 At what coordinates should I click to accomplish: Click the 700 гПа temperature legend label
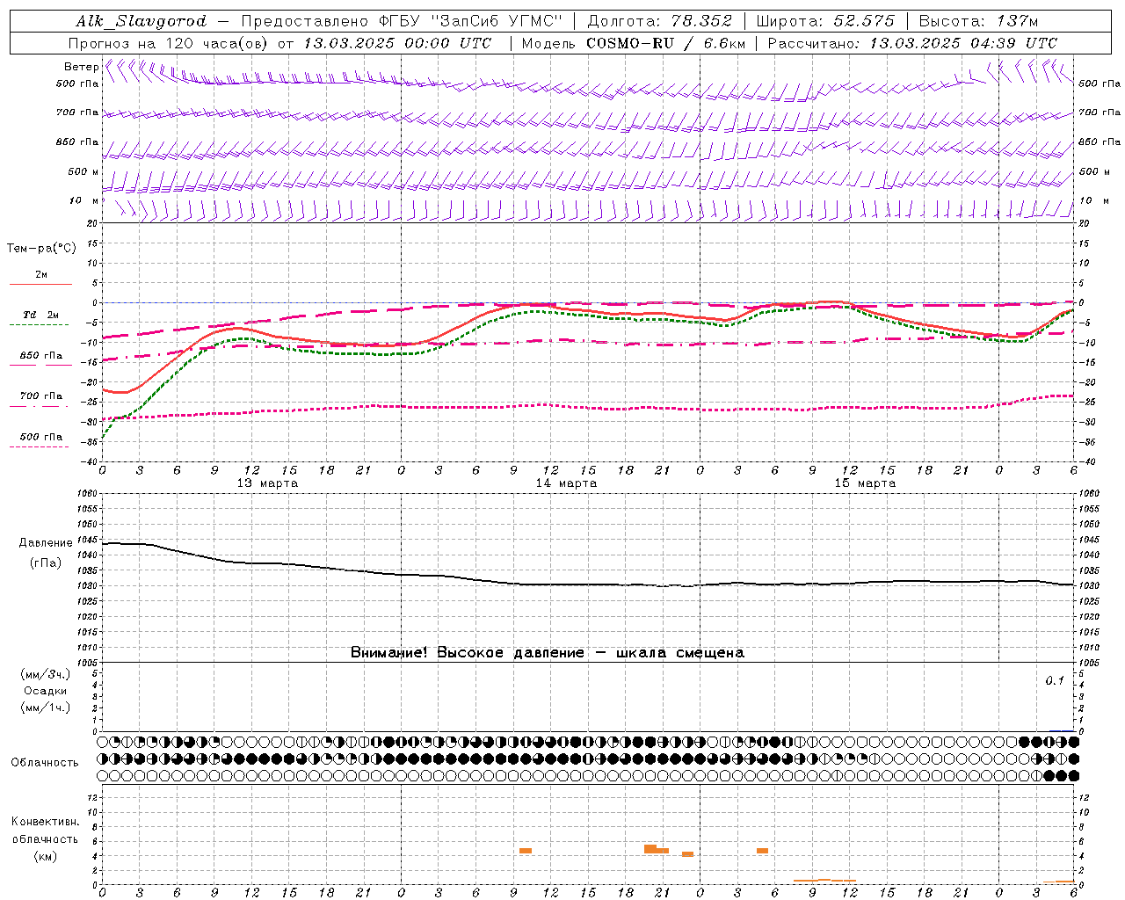coord(41,396)
